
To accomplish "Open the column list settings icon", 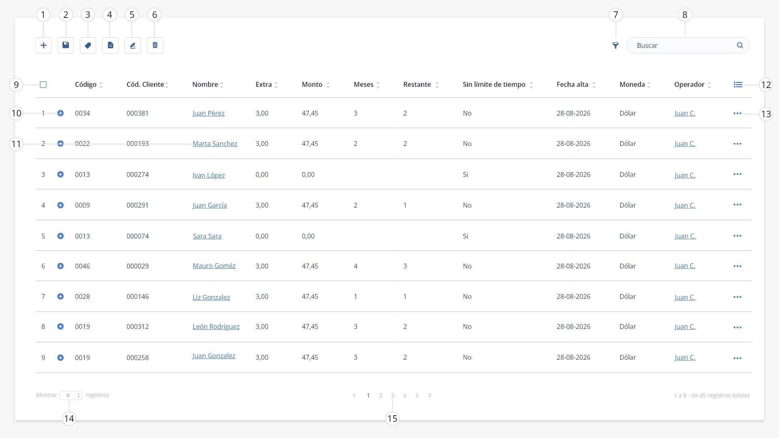I will click(738, 84).
